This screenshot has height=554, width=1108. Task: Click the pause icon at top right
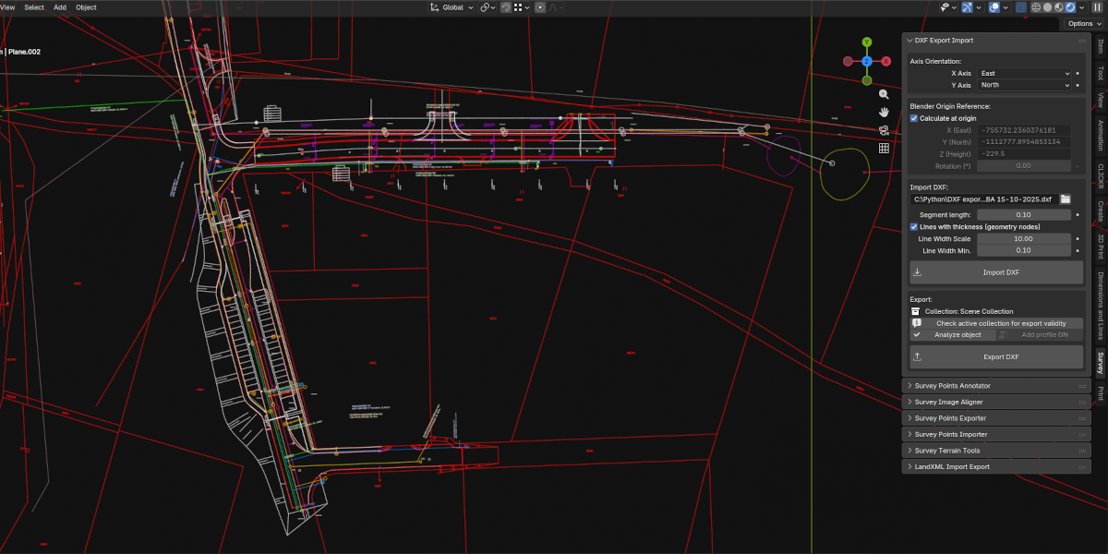point(1097,7)
